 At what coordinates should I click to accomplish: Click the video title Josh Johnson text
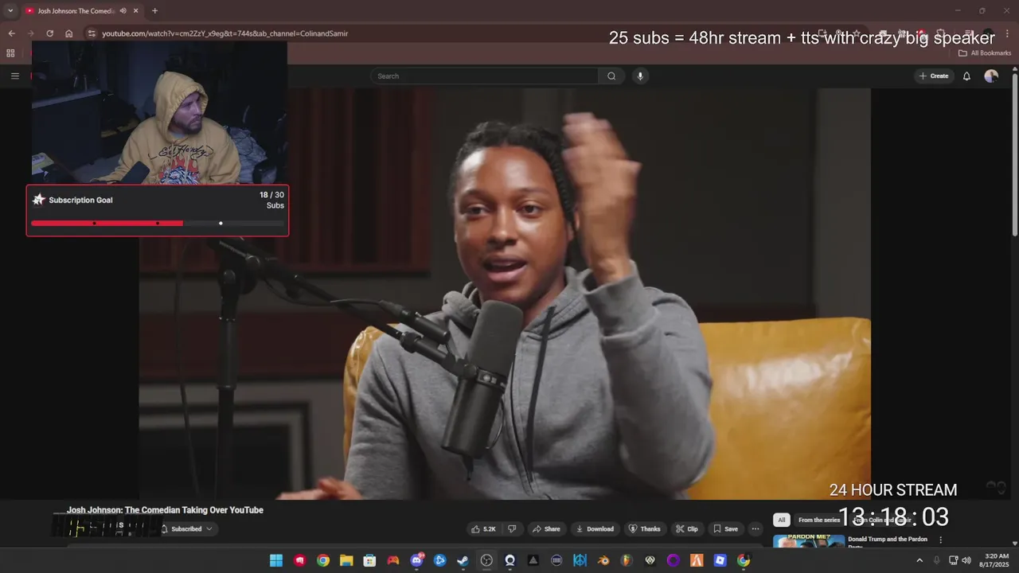165,510
